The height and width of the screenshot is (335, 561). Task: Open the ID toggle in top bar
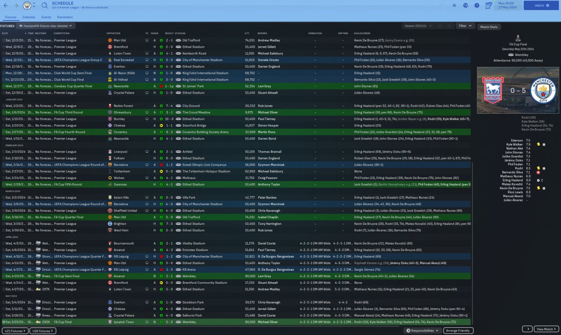(x=454, y=6)
